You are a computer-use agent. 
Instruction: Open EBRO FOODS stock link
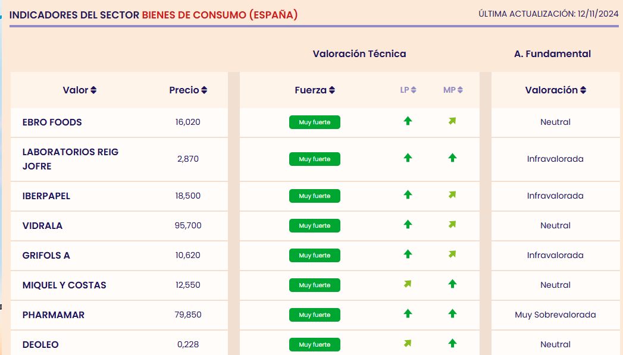52,122
